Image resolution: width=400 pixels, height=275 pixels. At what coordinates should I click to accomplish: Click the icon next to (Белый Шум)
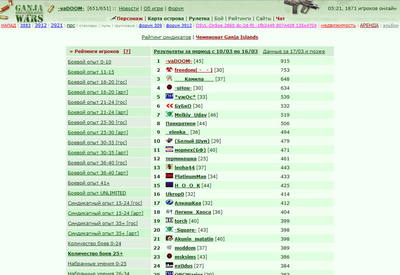click(169, 140)
